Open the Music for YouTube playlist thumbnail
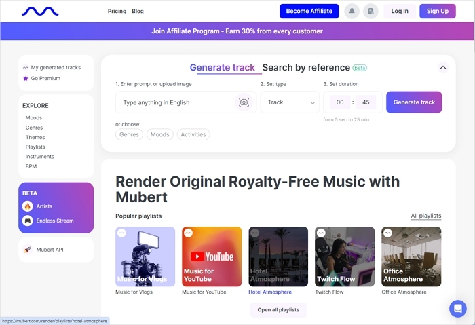Screen dimensions: 475x325 pyautogui.click(x=212, y=256)
